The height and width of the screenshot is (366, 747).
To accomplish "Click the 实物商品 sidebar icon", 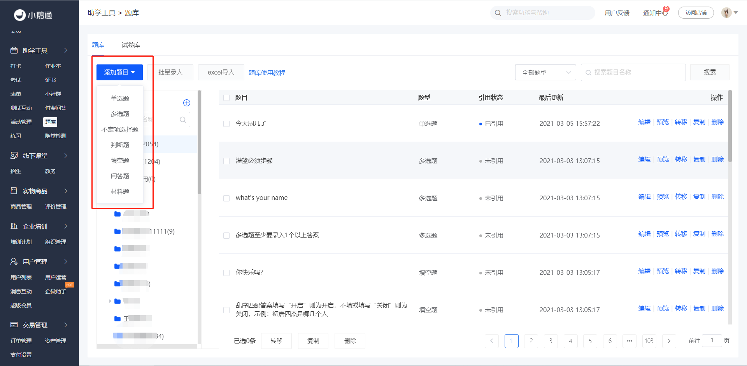I will pyautogui.click(x=14, y=191).
